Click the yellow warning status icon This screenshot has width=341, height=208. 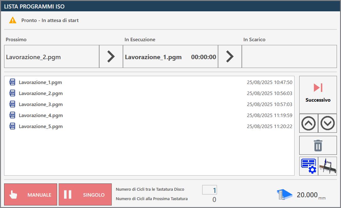[13, 20]
